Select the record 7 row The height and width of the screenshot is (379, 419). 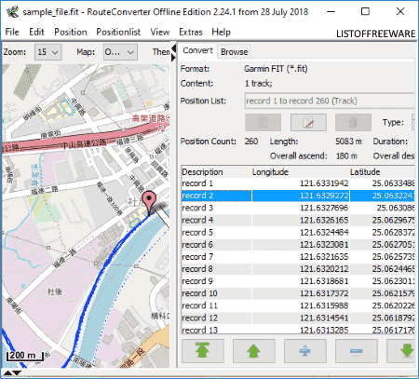(x=298, y=257)
